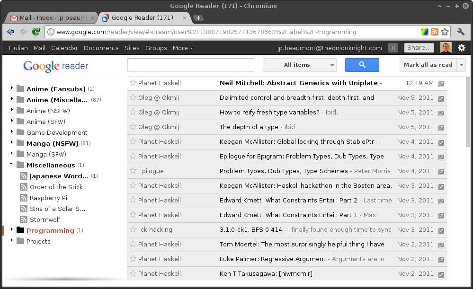Click the blue search button
Viewport: 473px width, 289px height.
(x=362, y=65)
